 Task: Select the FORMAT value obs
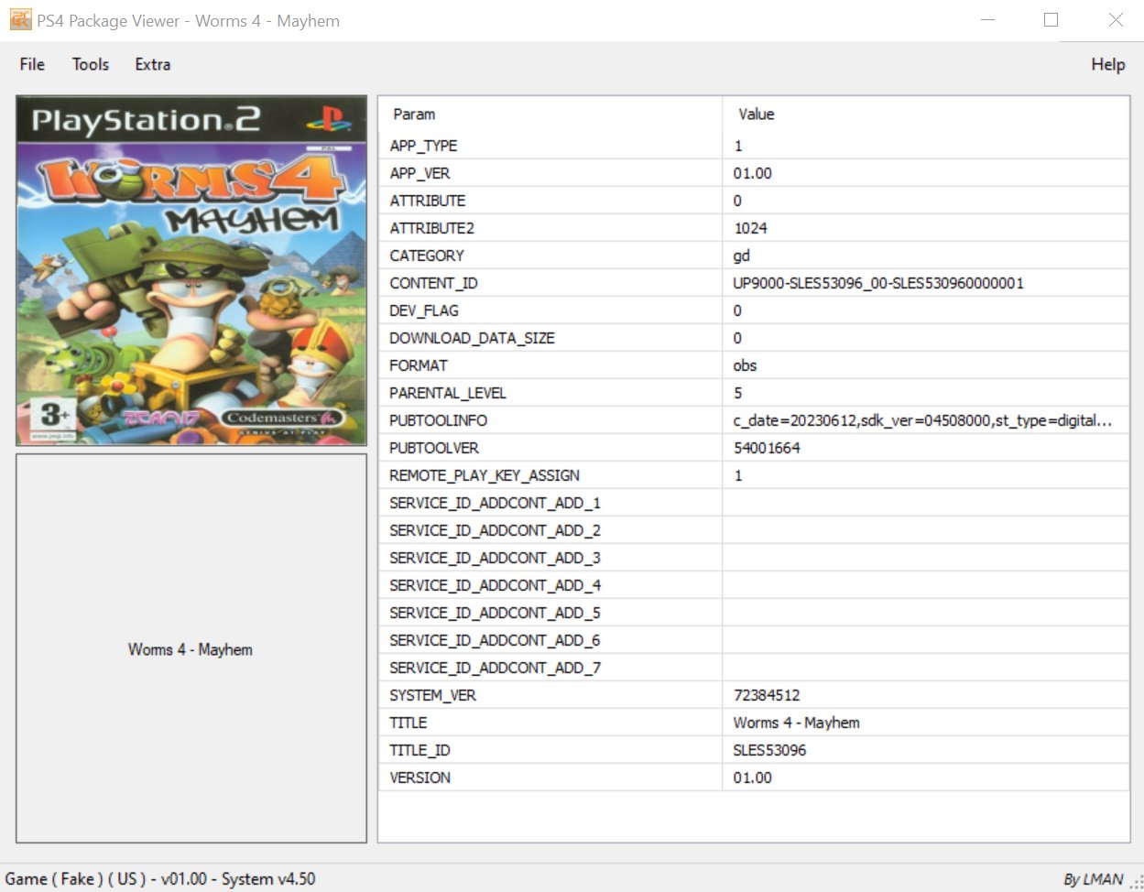(x=745, y=365)
